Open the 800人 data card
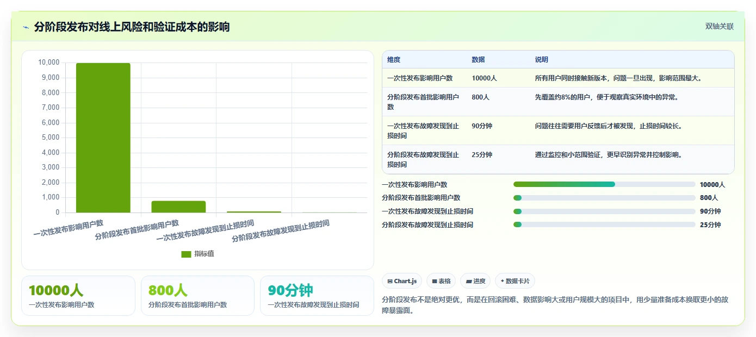 tap(197, 296)
